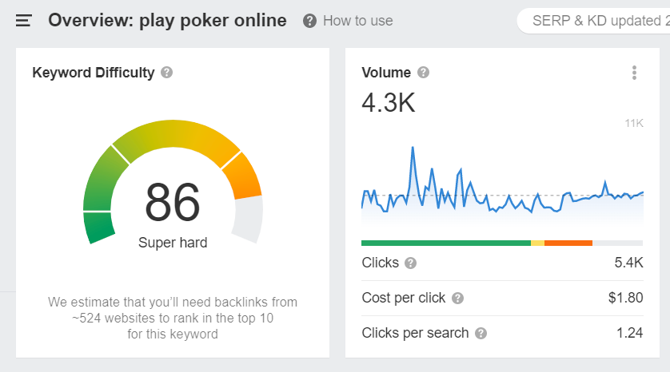This screenshot has width=670, height=372.
Task: Click the green segment of clicks bar
Action: pos(446,243)
